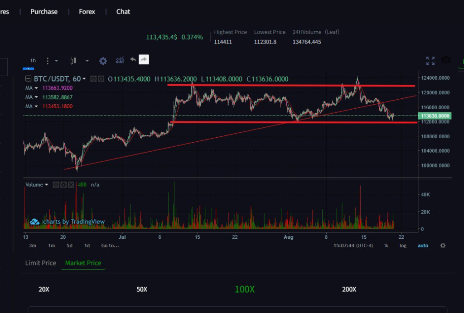
Task: Toggle the auto scale option
Action: (423, 246)
